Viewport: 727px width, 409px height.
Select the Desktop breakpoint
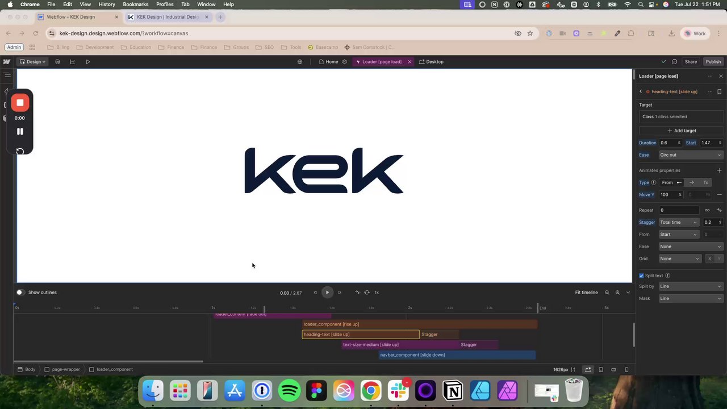point(431,61)
